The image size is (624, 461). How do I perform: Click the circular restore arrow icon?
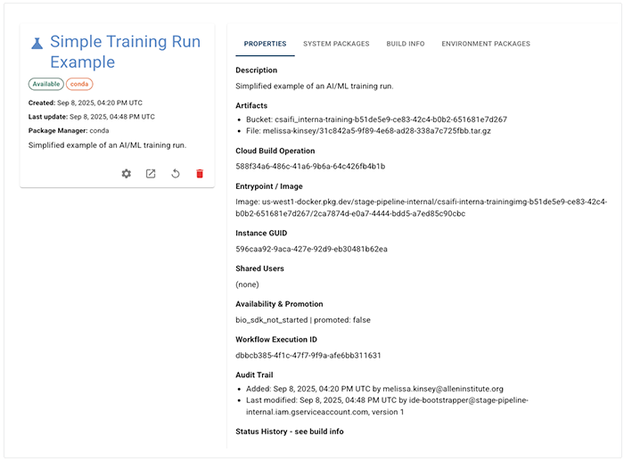pyautogui.click(x=176, y=173)
